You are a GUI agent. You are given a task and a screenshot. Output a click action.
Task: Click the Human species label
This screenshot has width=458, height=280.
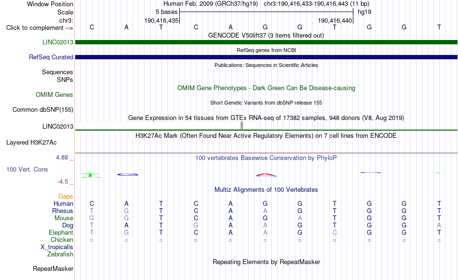[x=63, y=204]
